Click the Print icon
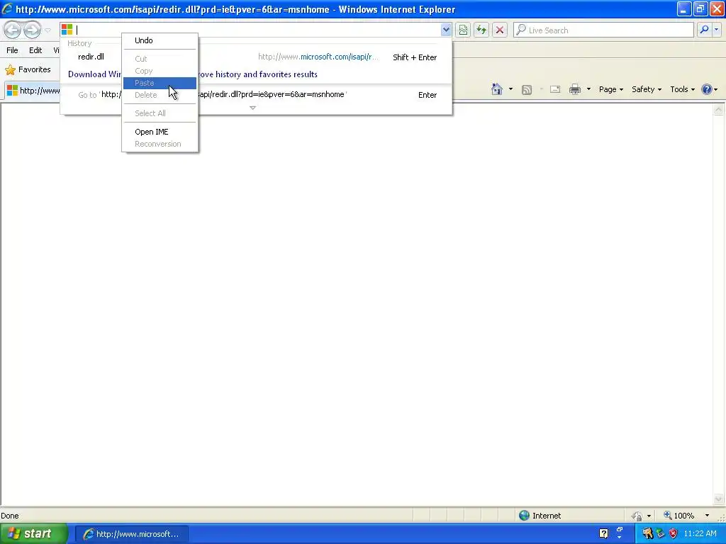726x544 pixels. point(575,89)
